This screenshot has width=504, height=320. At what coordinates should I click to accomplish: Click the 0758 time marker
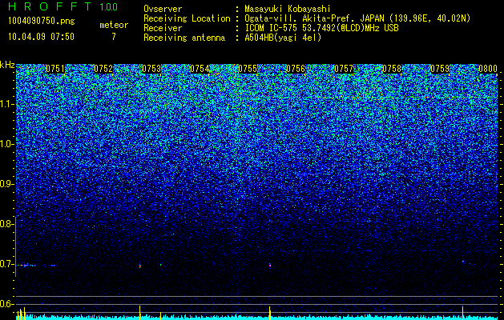pyautogui.click(x=392, y=69)
